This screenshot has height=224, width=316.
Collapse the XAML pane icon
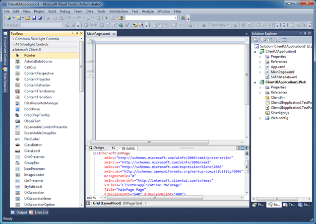click(247, 148)
